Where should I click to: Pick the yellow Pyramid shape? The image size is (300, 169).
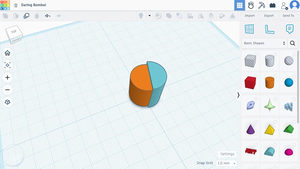[270, 130]
